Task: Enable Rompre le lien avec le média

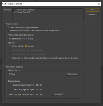Action: (8, 39)
